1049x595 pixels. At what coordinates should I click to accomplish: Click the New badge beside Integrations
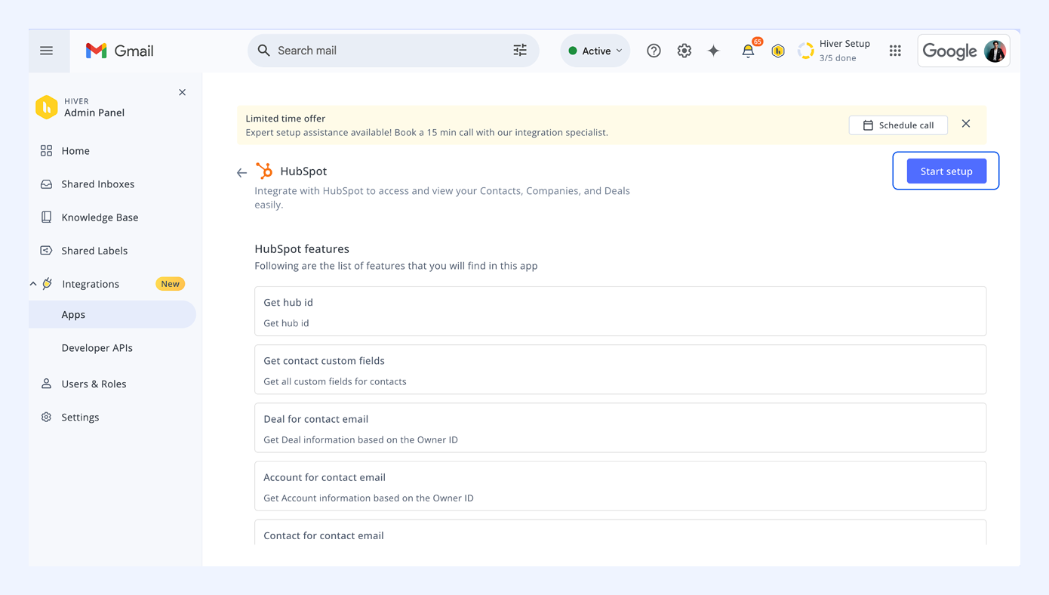171,284
